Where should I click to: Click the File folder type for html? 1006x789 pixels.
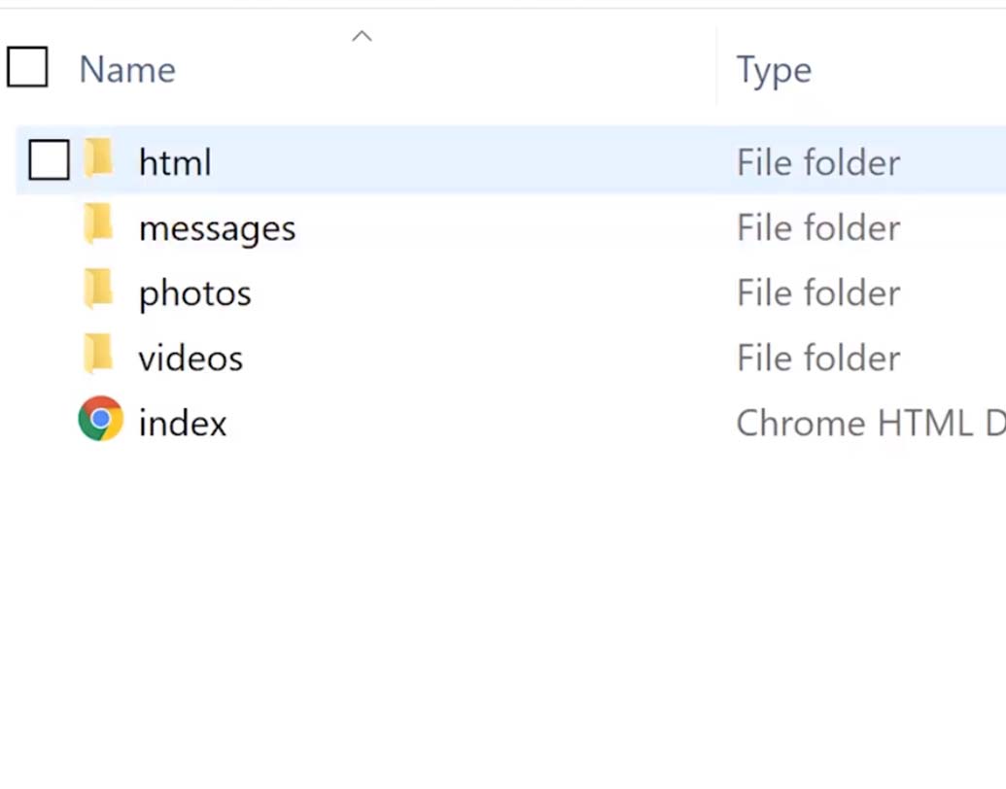[818, 162]
